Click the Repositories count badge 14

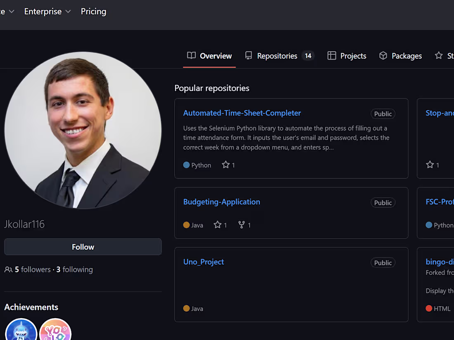click(x=308, y=56)
